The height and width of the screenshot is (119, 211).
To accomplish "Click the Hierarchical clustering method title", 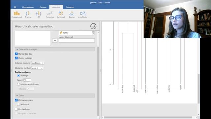I will 34,26.
